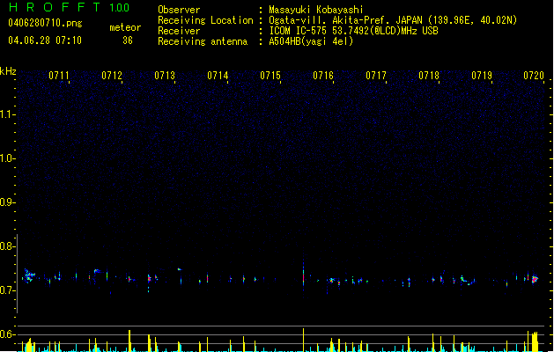554x352 pixels.
Task: Click the 'Receiving Location' label
Action: tap(205, 20)
